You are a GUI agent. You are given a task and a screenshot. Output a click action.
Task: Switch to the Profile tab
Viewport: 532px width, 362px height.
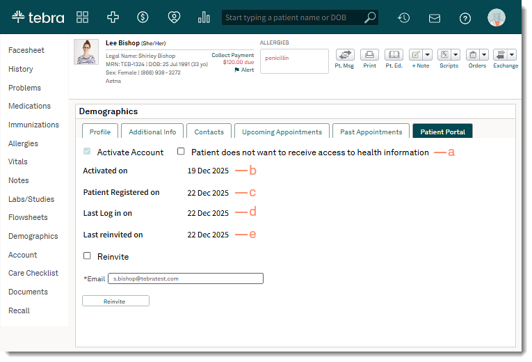[x=100, y=132]
